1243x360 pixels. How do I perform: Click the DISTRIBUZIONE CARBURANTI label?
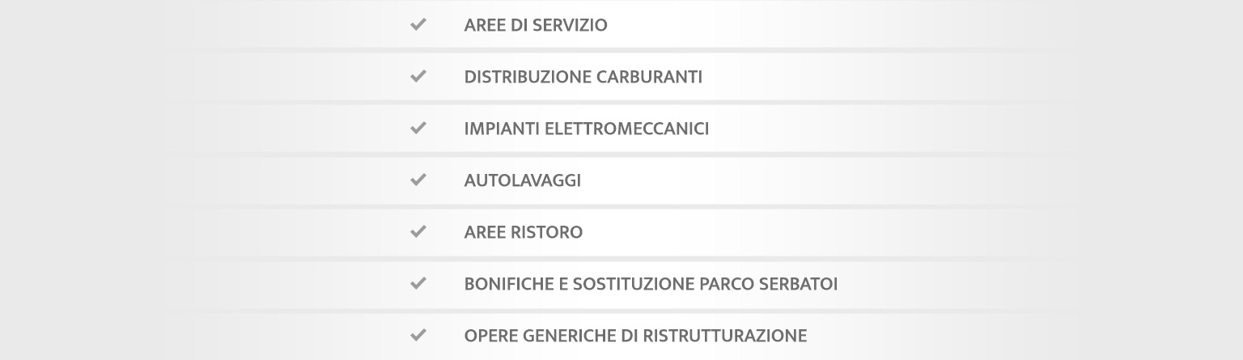click(583, 77)
